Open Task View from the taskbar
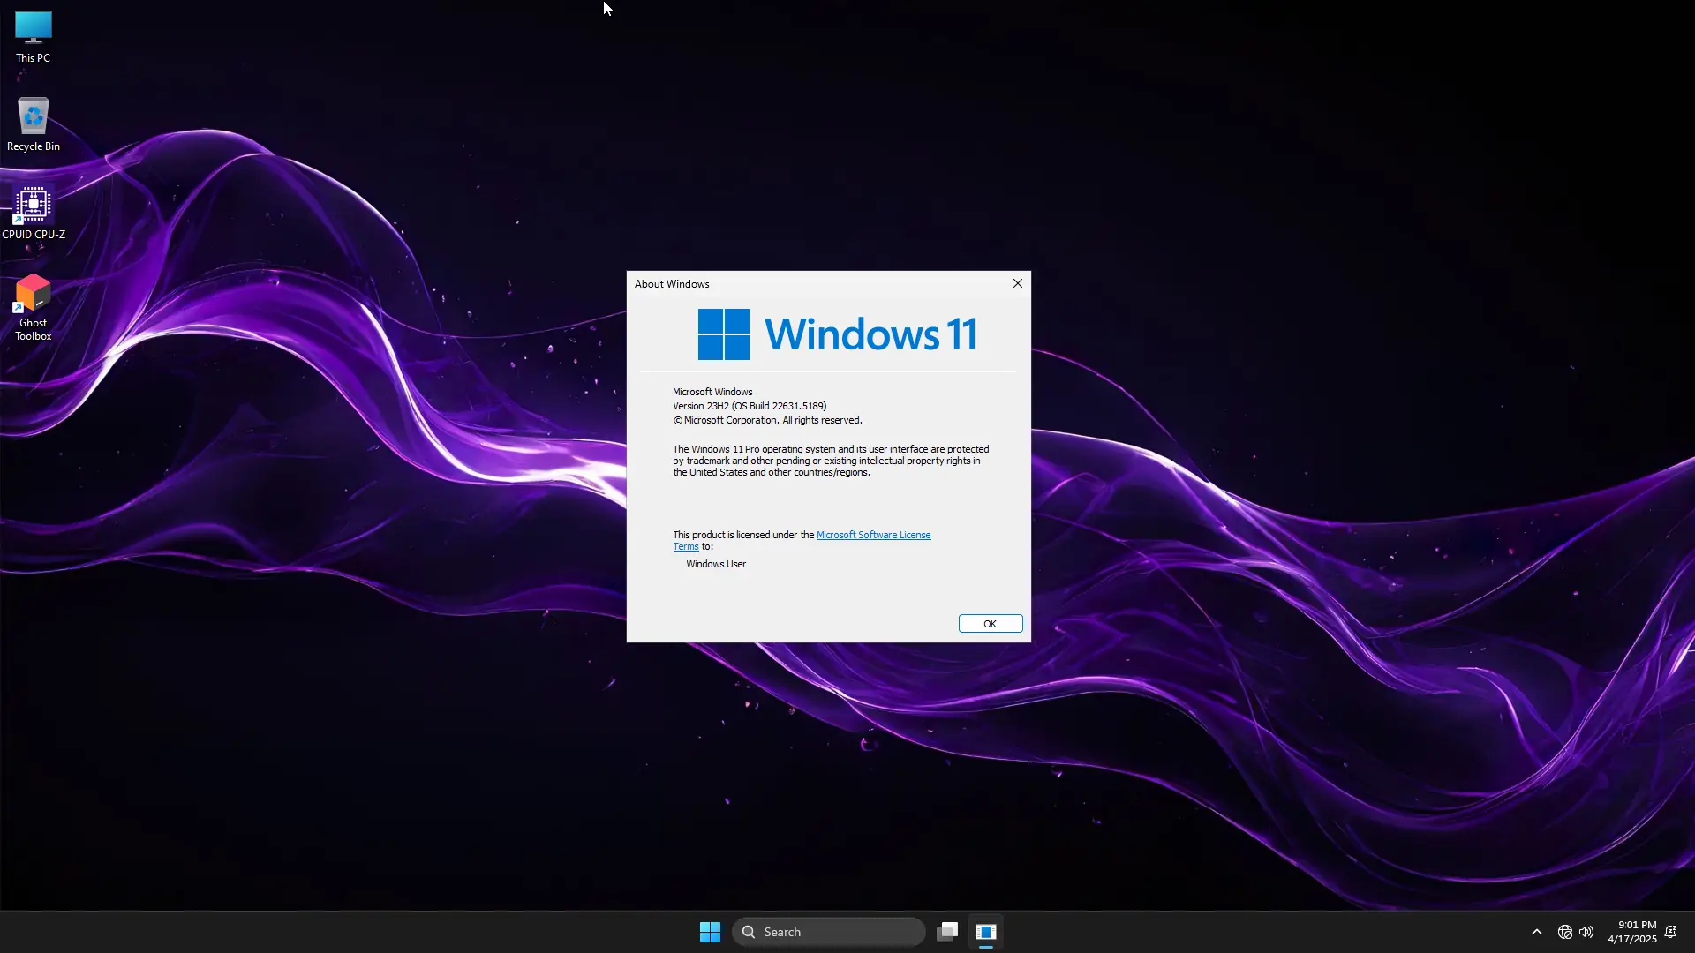Image resolution: width=1695 pixels, height=953 pixels. pos(946,931)
